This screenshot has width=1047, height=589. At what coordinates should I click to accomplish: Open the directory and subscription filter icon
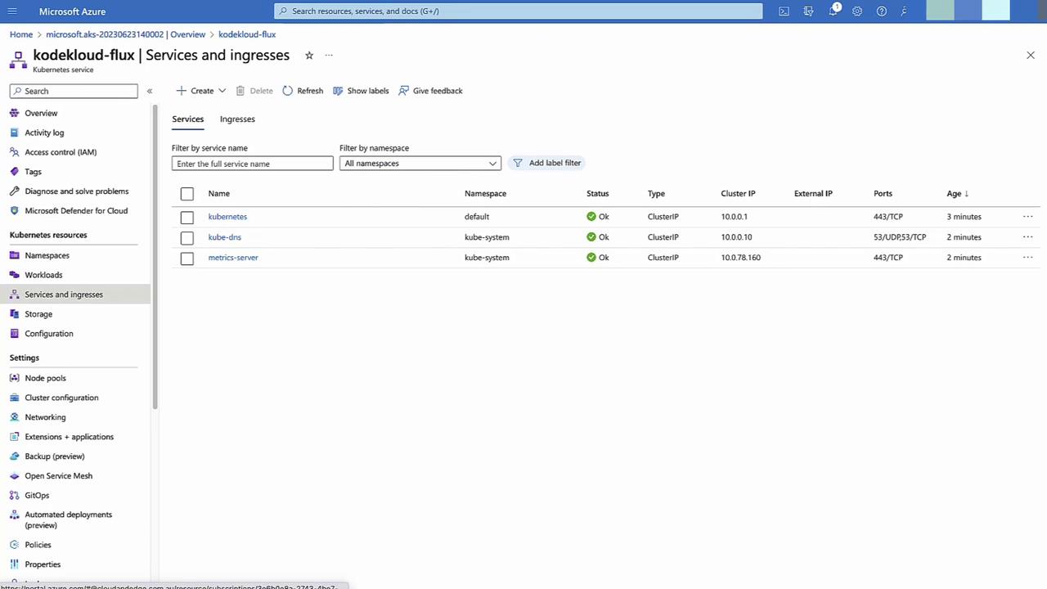808,11
